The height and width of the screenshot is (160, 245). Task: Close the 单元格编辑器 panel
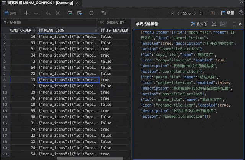click(240, 24)
